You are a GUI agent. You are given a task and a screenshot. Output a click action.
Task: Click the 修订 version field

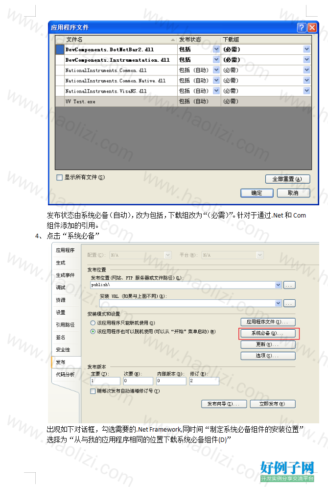tap(204, 381)
